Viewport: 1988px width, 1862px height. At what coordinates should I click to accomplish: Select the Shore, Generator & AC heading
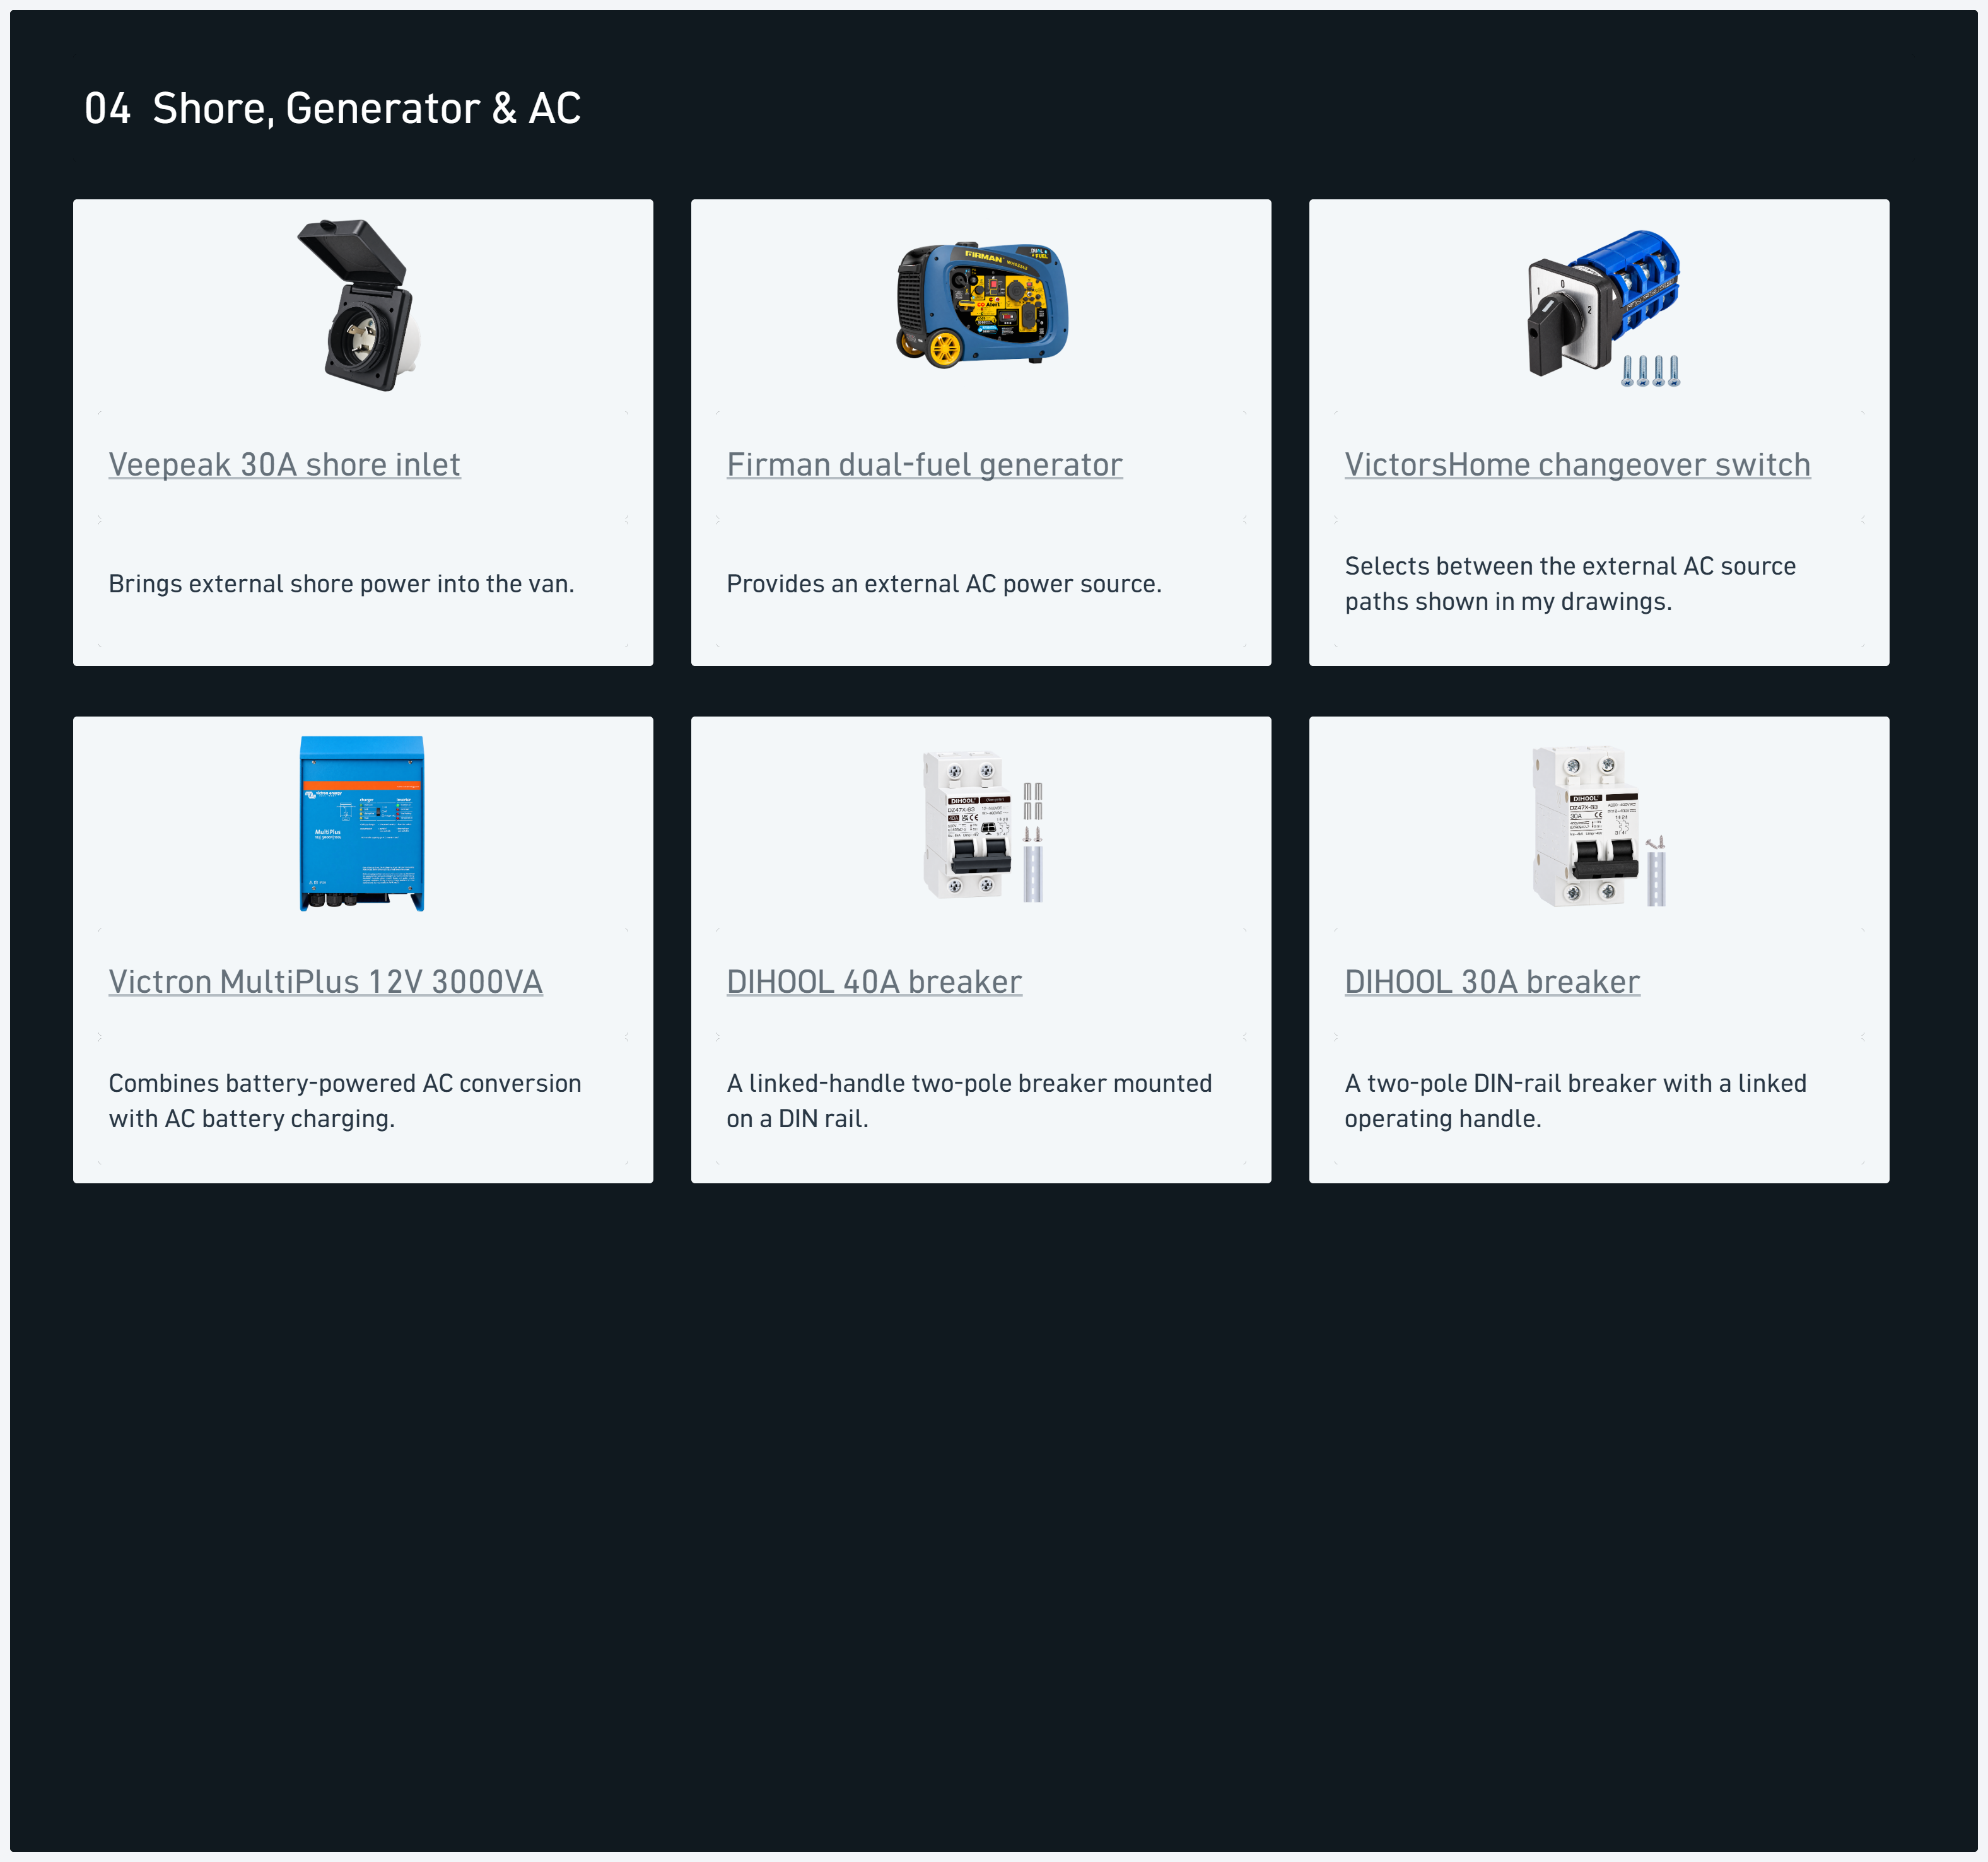tap(366, 108)
